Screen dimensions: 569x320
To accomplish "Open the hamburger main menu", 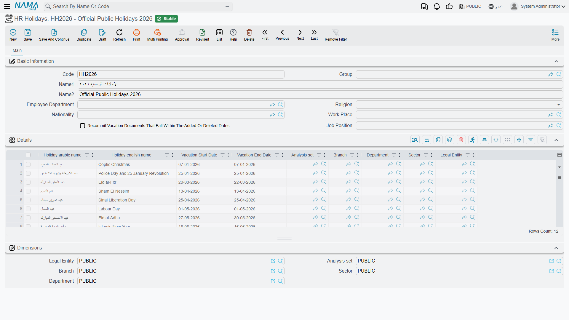I will point(7,7).
